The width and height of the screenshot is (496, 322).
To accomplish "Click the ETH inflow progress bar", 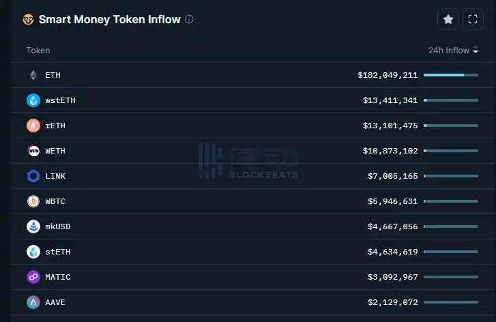I will pos(451,75).
